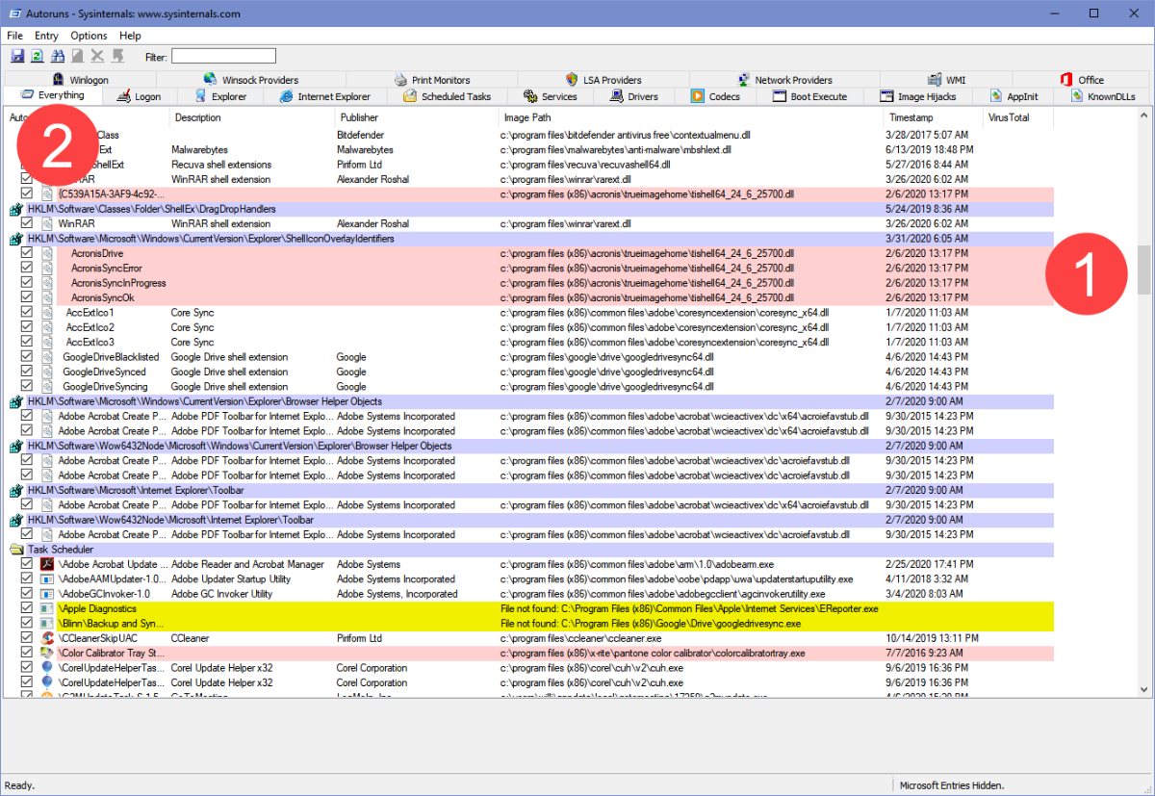Click registry icon for ShellIconOverlayIdentifiers key

[x=16, y=239]
